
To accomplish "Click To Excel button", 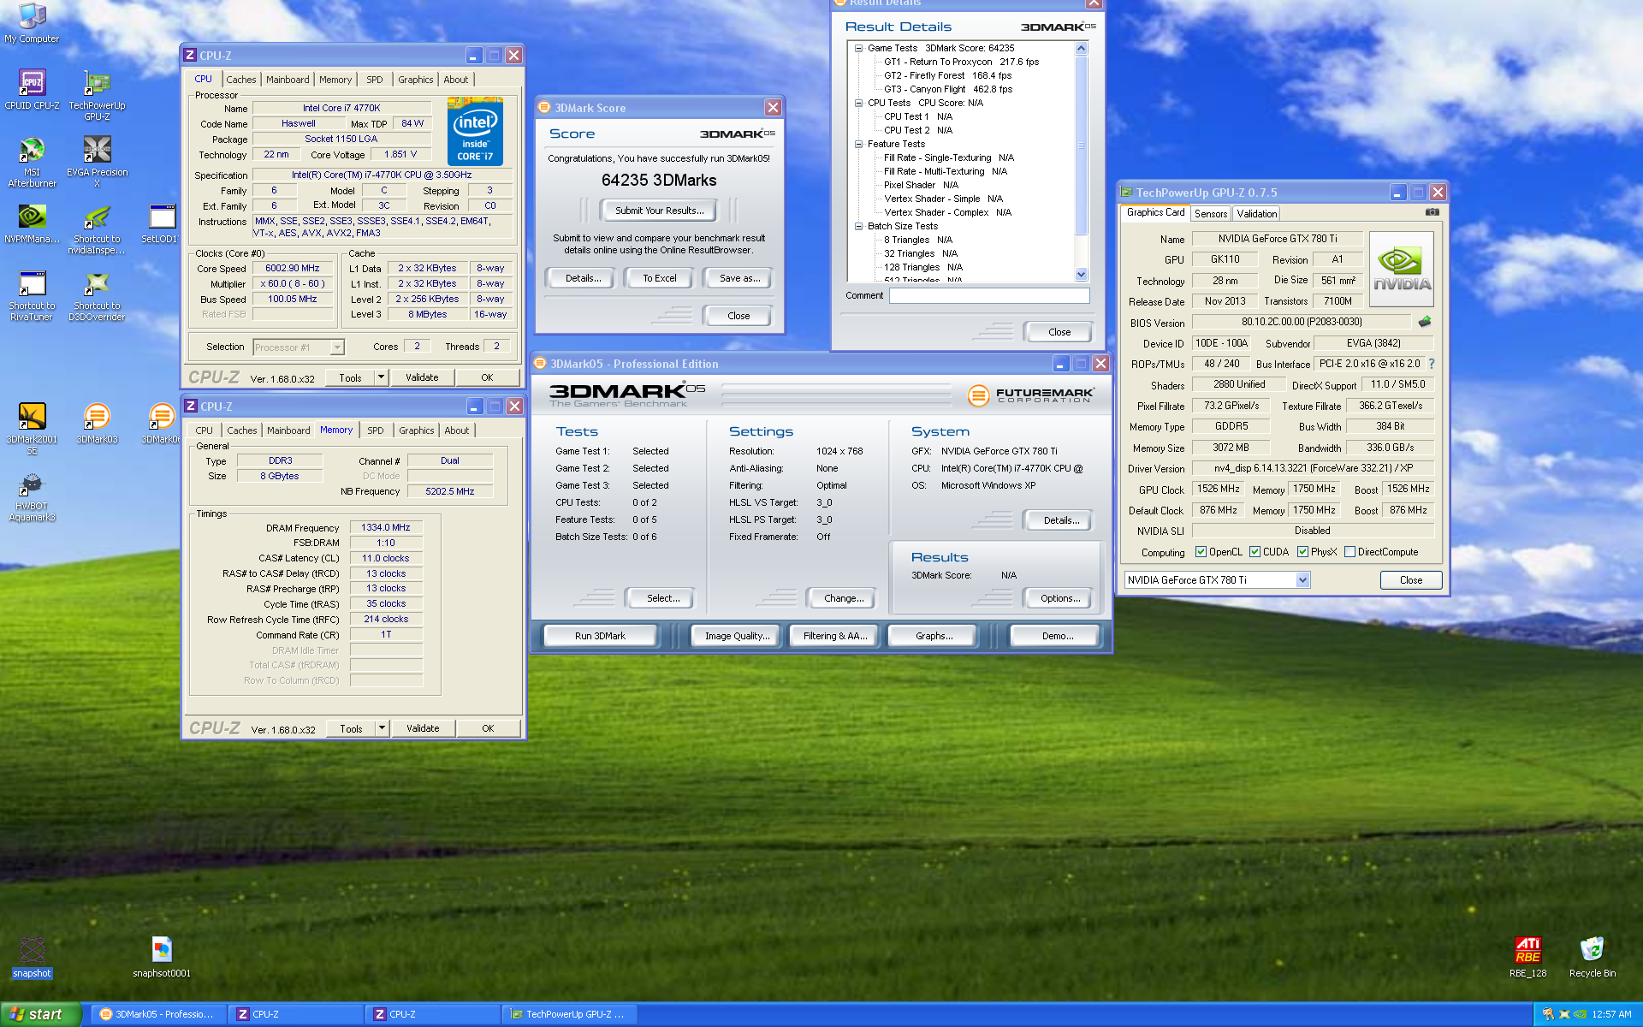I will pos(659,278).
